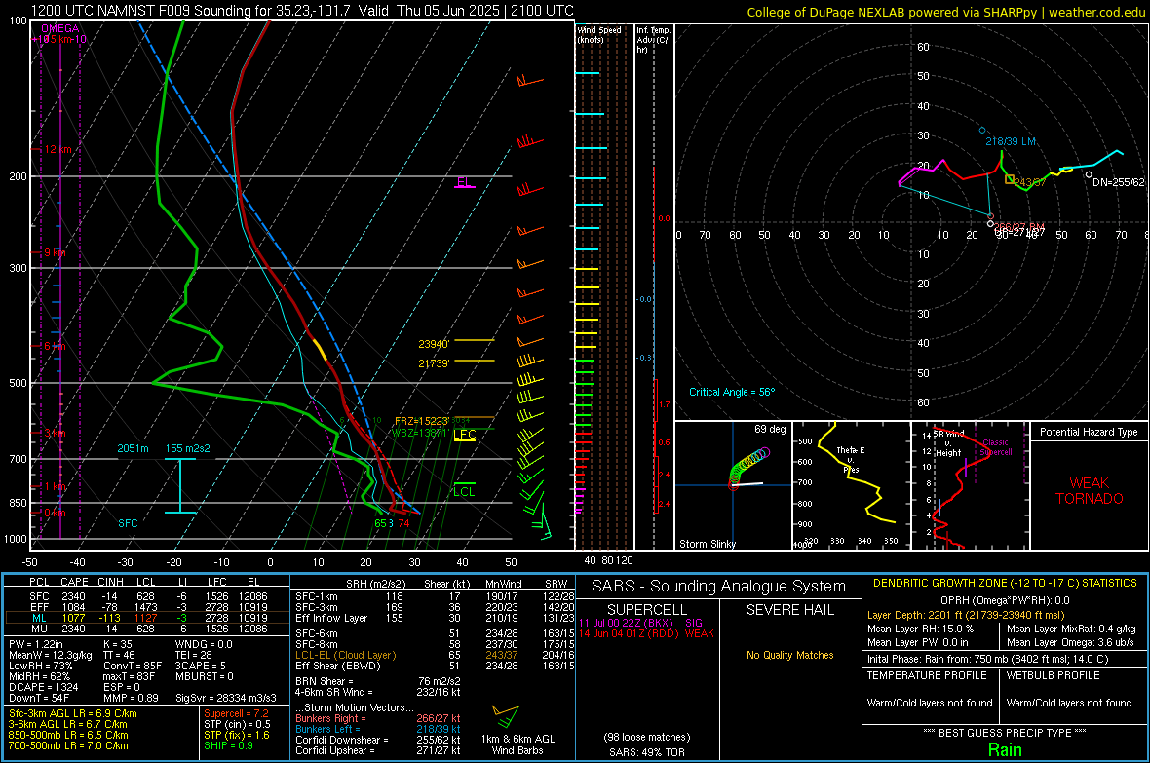Click the 155 m2s2 helicity label
This screenshot has height=763, width=1150.
point(188,448)
